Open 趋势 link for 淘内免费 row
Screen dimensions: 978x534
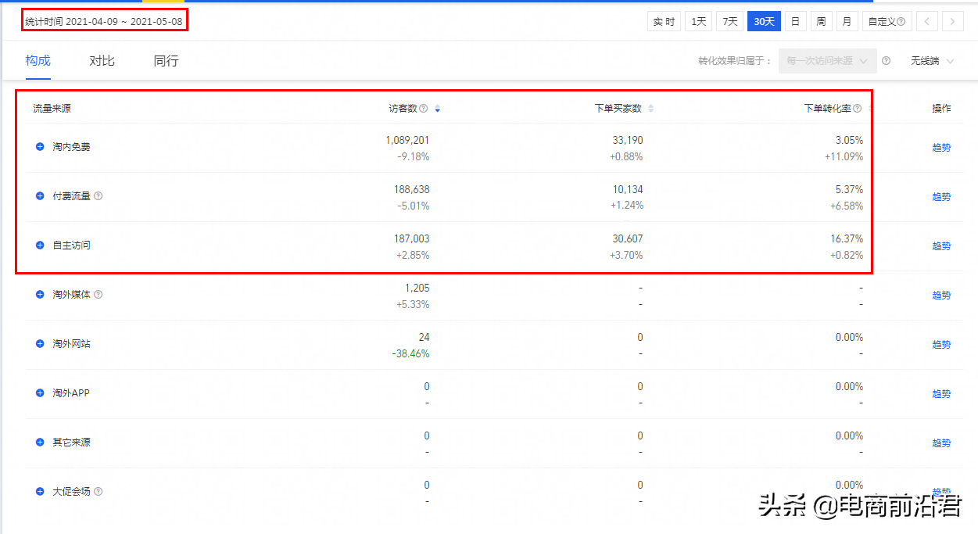(941, 148)
